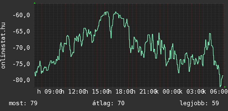Select the 'legjobb: 59' best value text
Viewport: 228px width, 111px height.
(x=199, y=103)
